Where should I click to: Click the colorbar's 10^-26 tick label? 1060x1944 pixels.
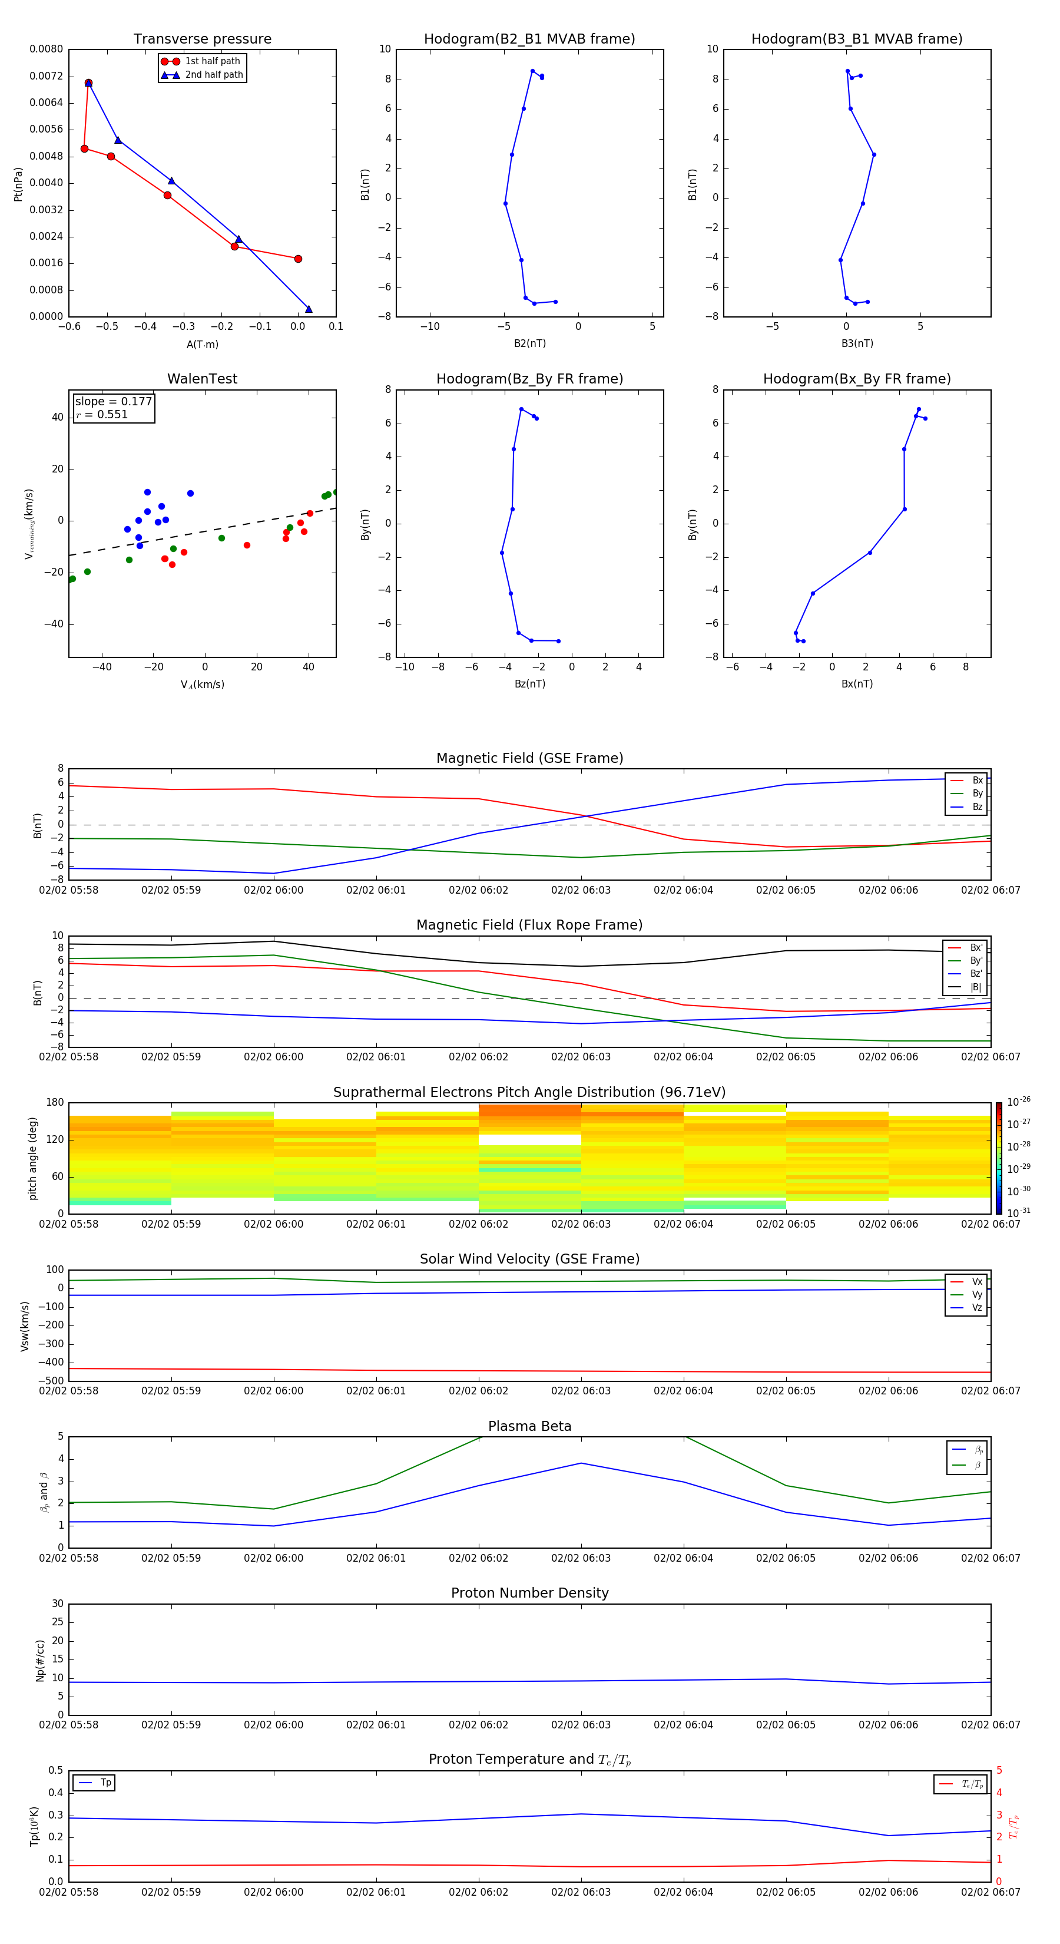coord(1019,1102)
